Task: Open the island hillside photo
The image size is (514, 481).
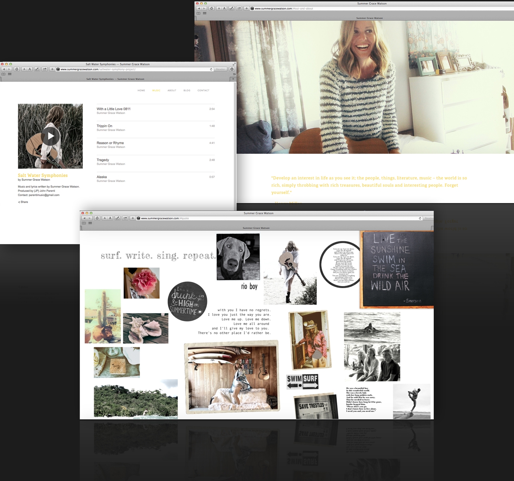Action: pyautogui.click(x=136, y=399)
